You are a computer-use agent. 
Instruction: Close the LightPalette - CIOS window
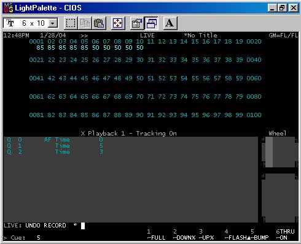[294, 8]
